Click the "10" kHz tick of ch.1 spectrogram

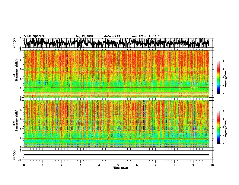[x=21, y=50]
